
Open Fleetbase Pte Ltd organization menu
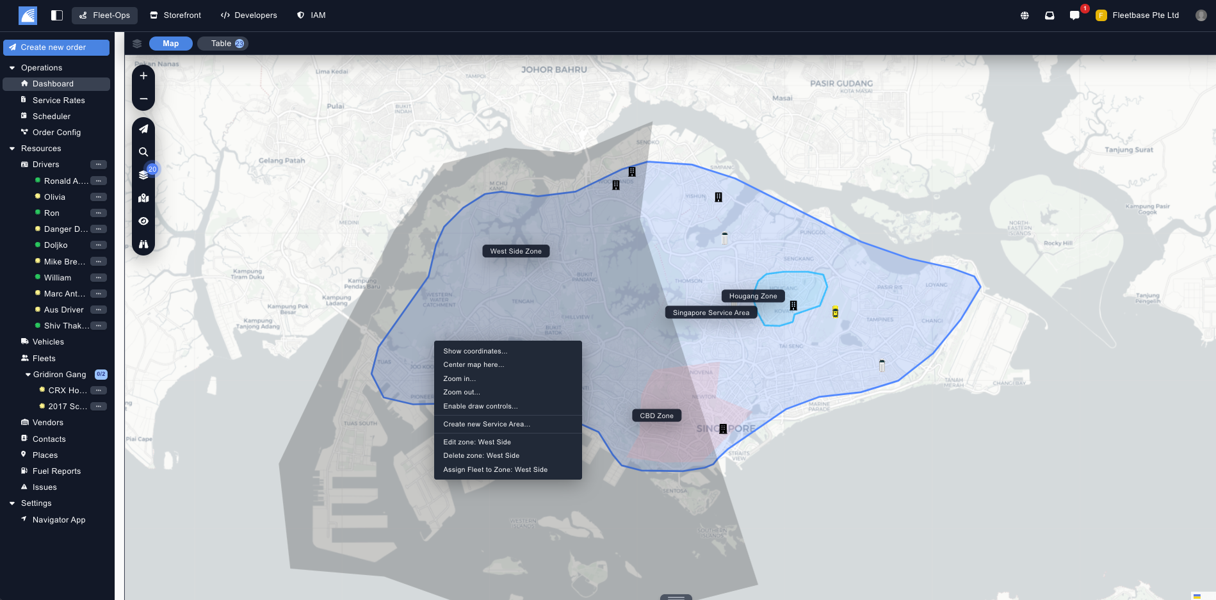pos(1137,15)
